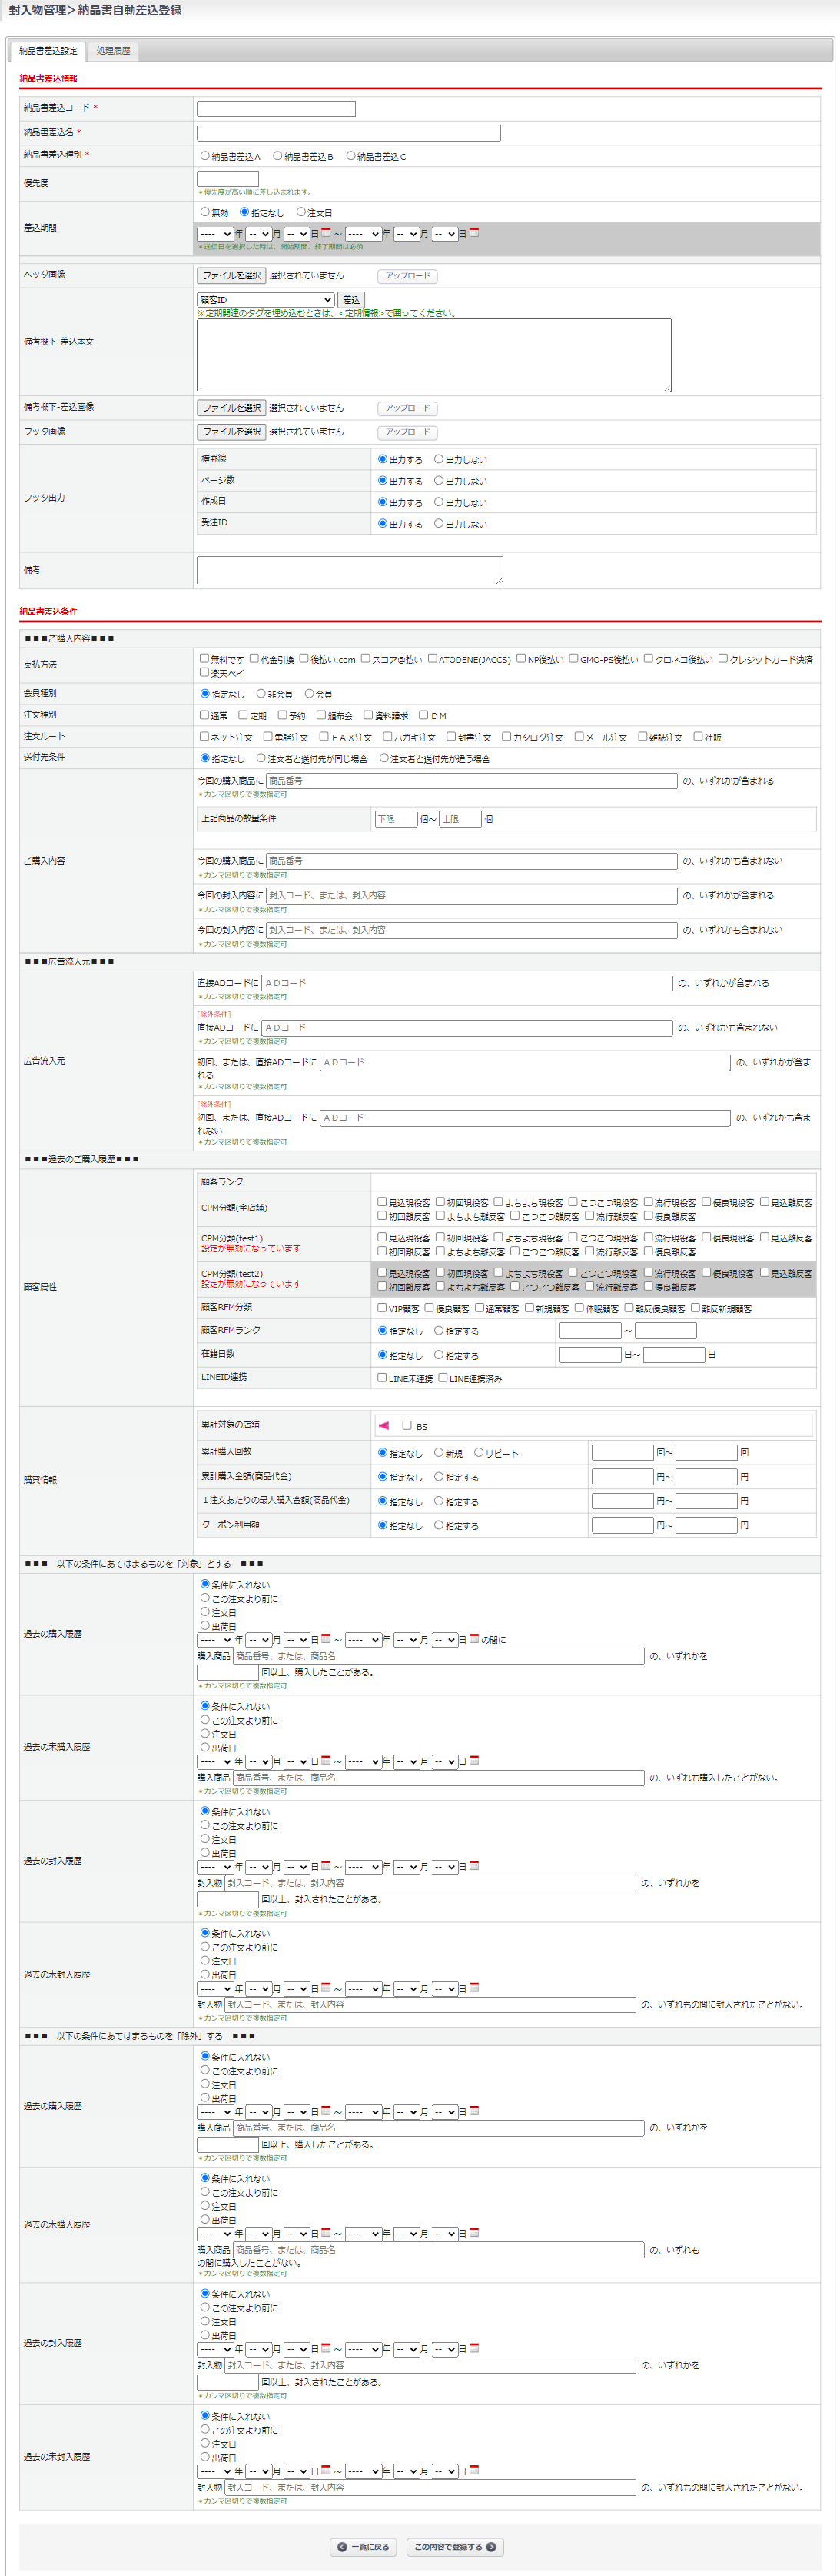Click the pink arrow beside the BS store
The image size is (840, 2576).
pos(383,1425)
